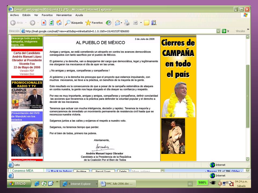The image size is (258, 193).
Task: Click the page scrollbar thumb
Action: point(248,96)
